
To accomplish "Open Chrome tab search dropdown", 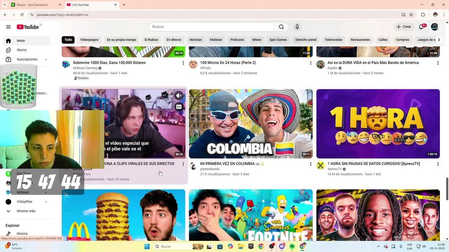I will click(5, 5).
